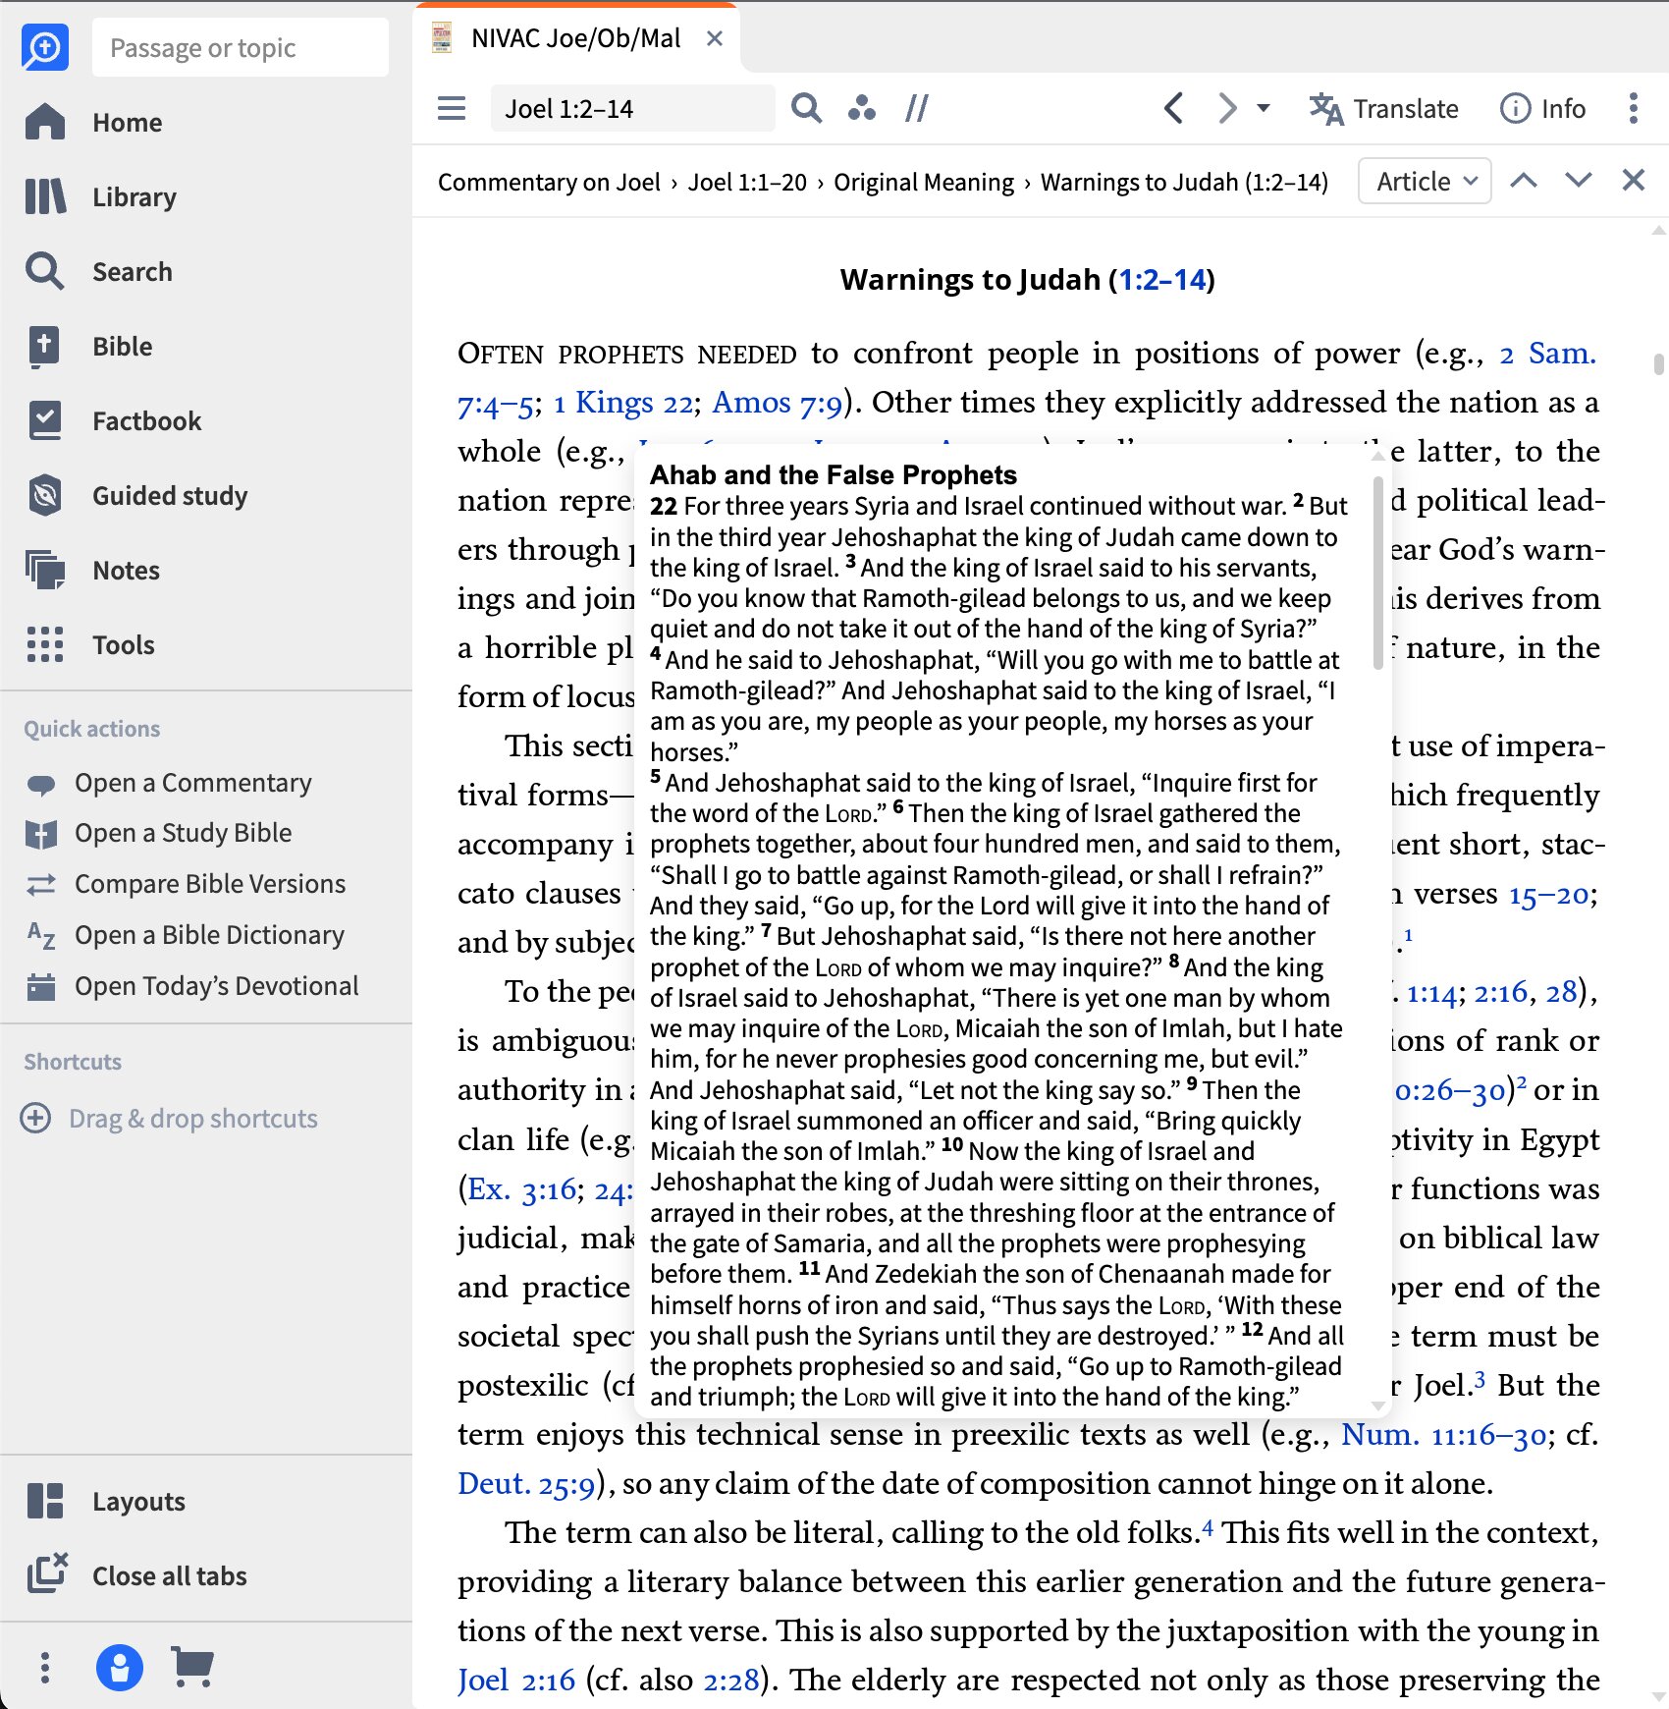
Task: Switch to the NIVAC Joe/Ob/Mal tab
Action: pyautogui.click(x=575, y=38)
